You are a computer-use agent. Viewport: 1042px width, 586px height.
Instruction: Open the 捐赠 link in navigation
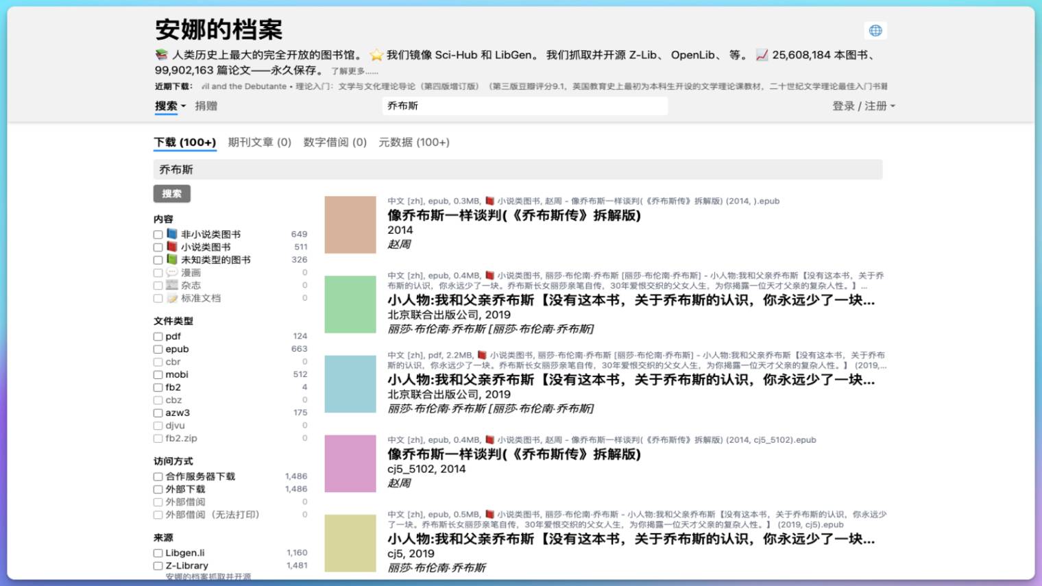tap(206, 106)
